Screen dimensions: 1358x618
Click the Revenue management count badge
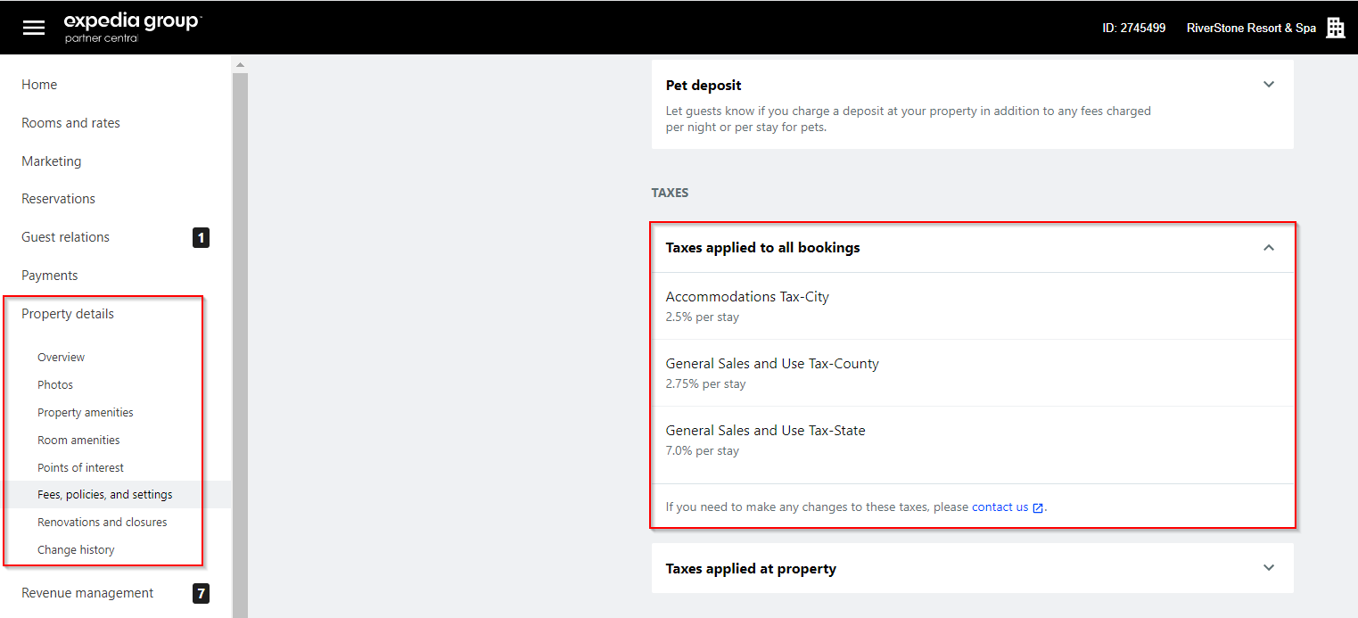(x=201, y=593)
